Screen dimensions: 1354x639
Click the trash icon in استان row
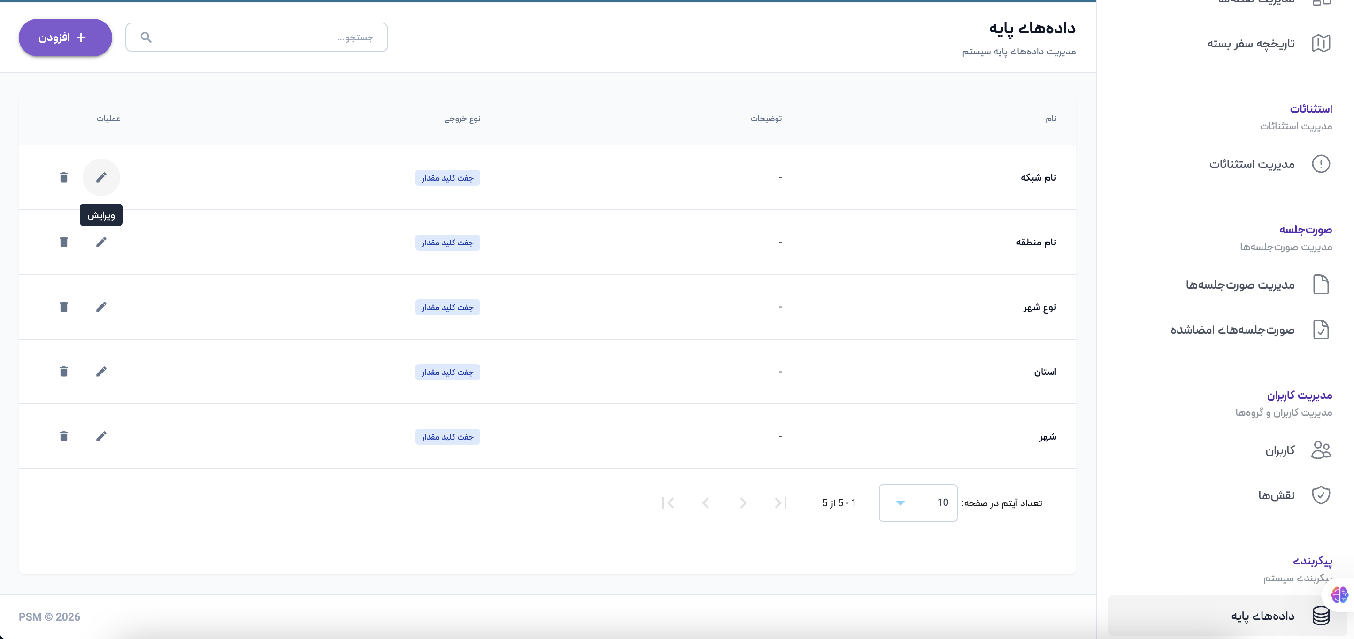pos(63,372)
